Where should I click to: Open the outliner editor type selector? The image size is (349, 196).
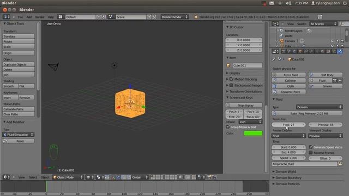pos(275,24)
